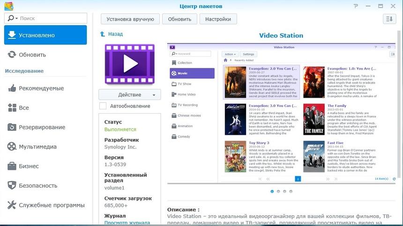The height and width of the screenshot is (226, 403).
Task: Click the grid icon beside Все
Action: pyautogui.click(x=12, y=108)
